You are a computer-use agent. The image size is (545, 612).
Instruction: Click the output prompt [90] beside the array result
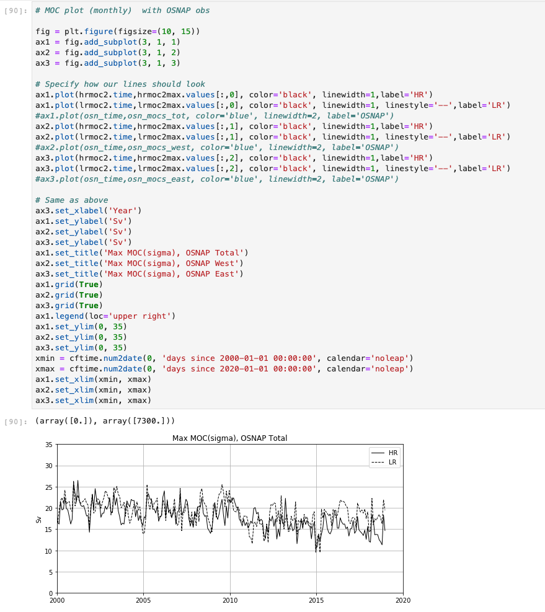[x=16, y=422]
